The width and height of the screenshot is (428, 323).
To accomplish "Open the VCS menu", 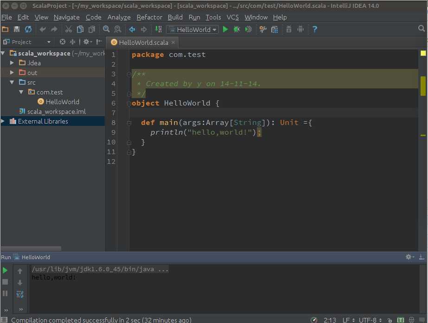I will coord(233,17).
